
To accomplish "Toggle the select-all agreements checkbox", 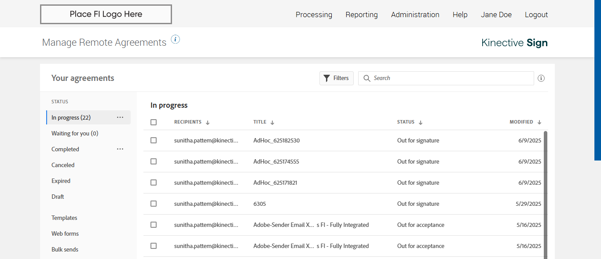I will coord(154,122).
